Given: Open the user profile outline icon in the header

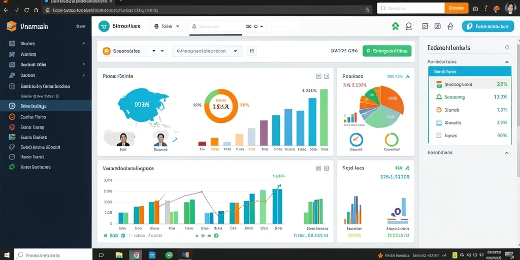Looking at the screenshot, I should click(x=409, y=26).
